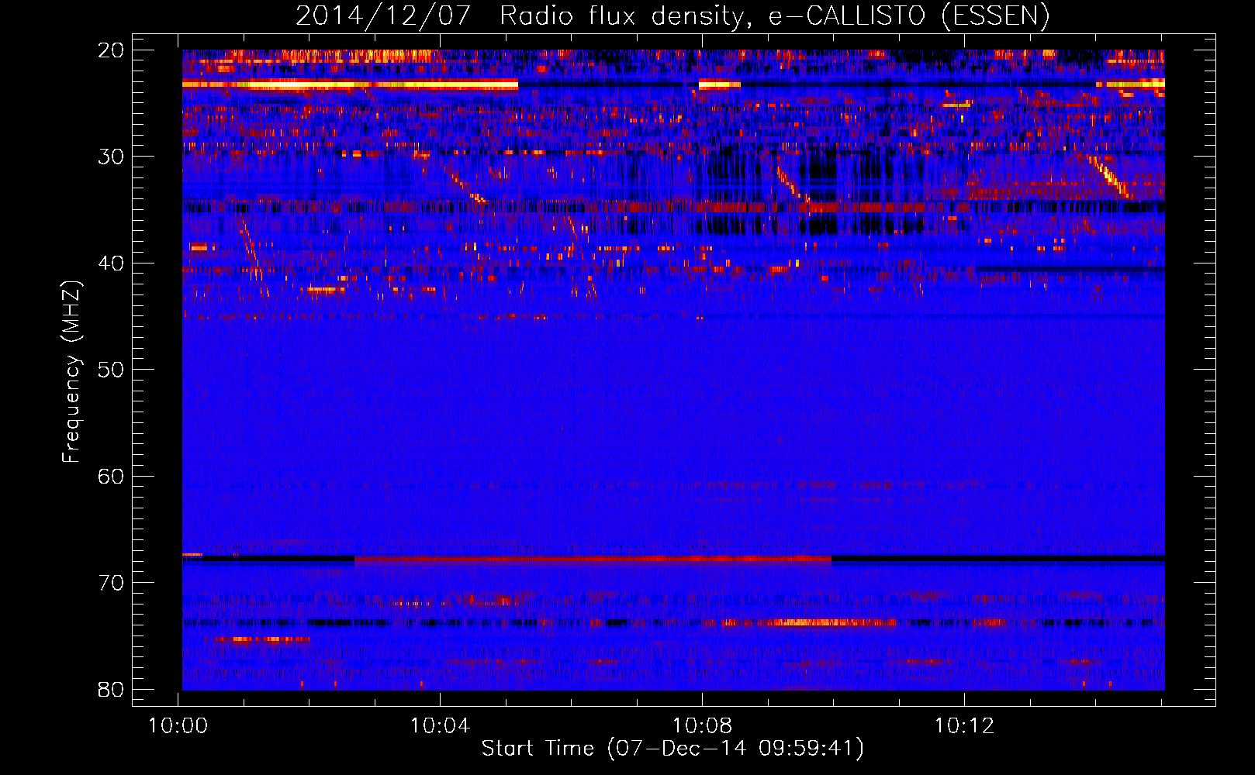
Task: Click the 20 MHz frequency tick label
Action: [111, 50]
